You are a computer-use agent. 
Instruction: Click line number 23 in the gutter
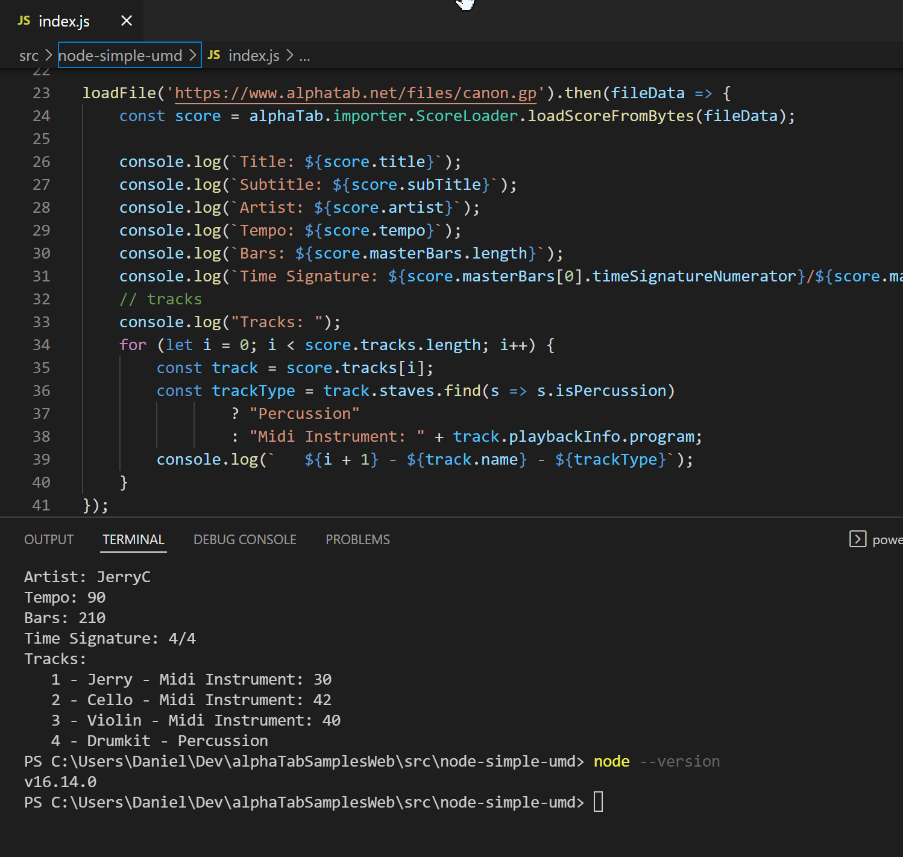point(41,93)
